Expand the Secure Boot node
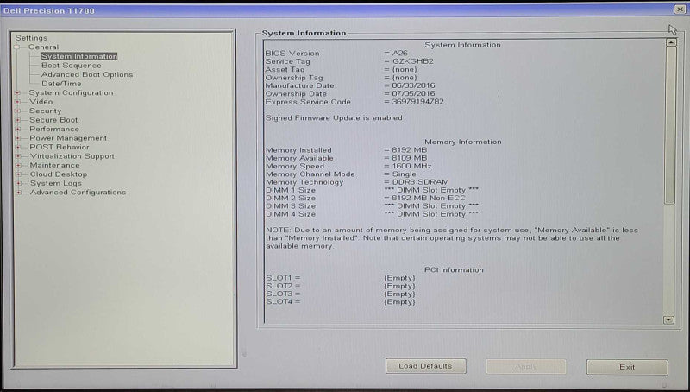Screen dimensions: 690x392 pos(17,120)
